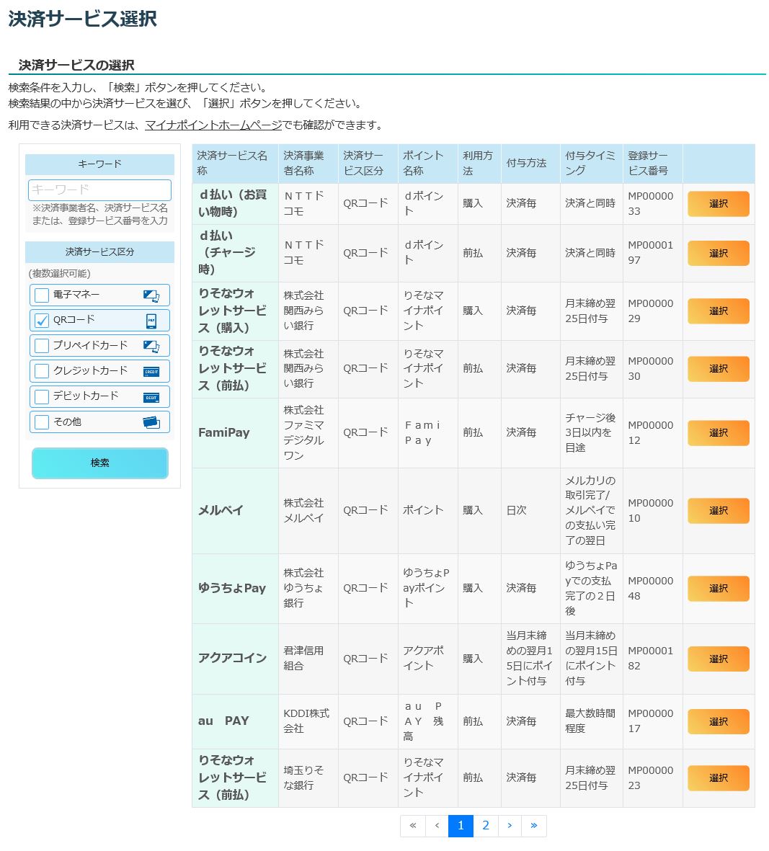
Task: Click the ポイント名称 column header
Action: pos(427,164)
